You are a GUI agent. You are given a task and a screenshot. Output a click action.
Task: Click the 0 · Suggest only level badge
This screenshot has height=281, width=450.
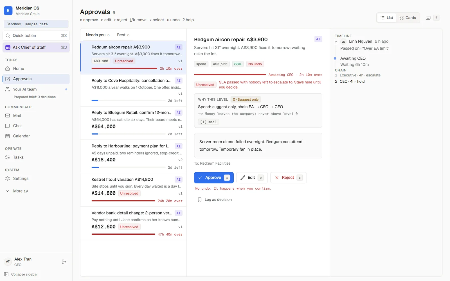246,99
